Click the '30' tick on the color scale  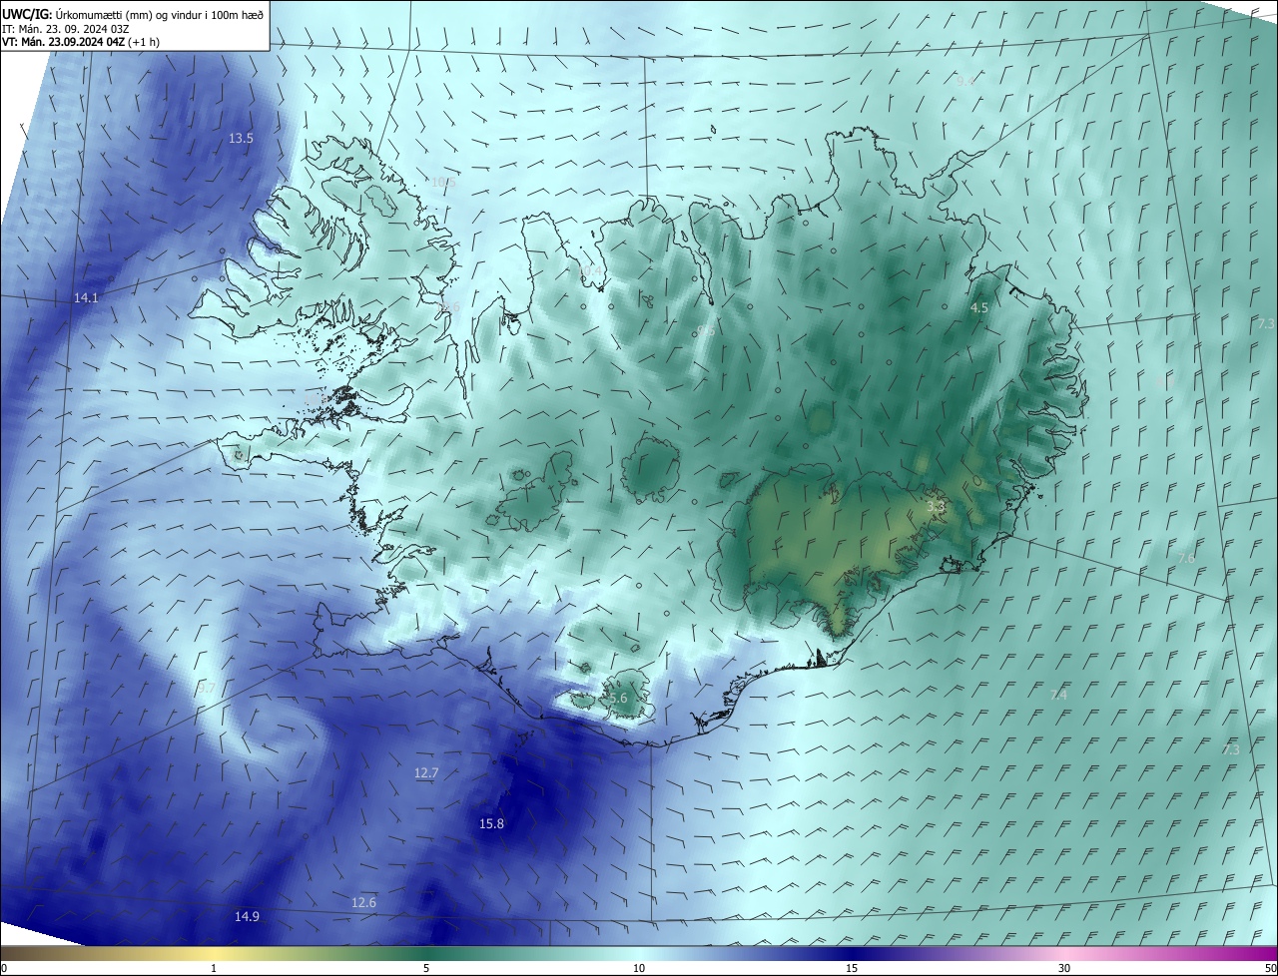(1064, 969)
